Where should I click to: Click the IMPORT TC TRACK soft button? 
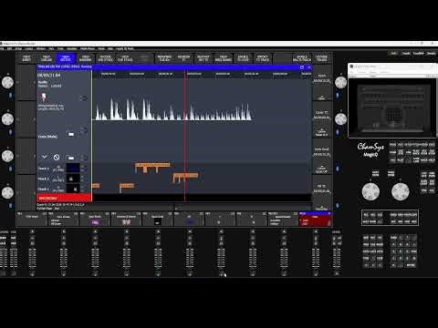pos(263,58)
